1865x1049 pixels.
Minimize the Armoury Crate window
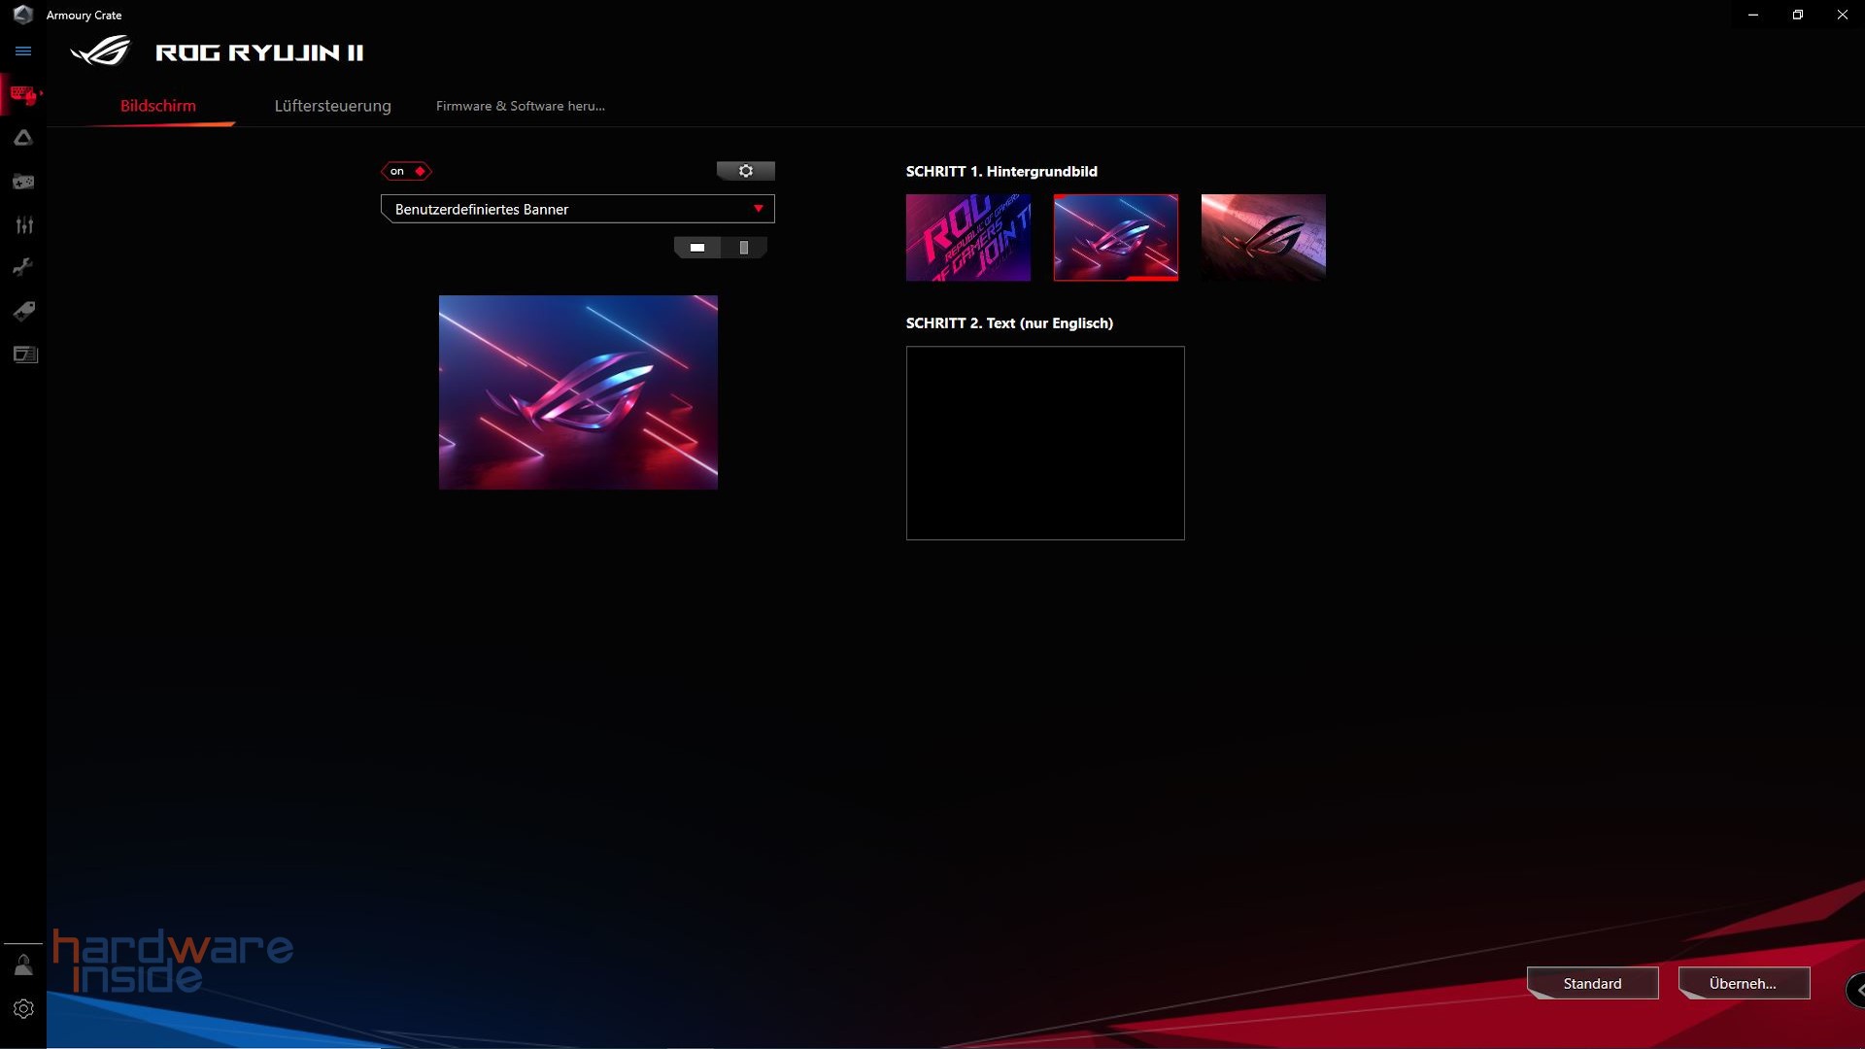click(x=1753, y=15)
